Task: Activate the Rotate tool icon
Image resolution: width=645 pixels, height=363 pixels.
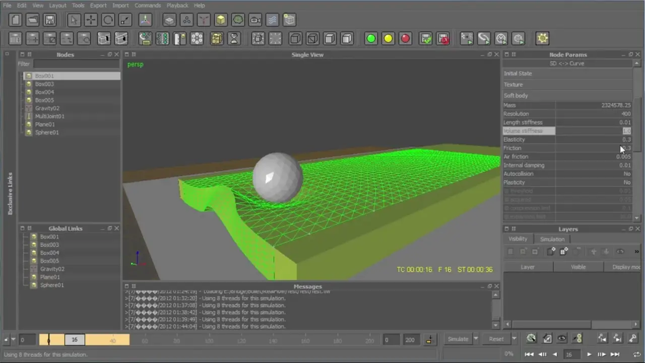Action: pos(108,20)
